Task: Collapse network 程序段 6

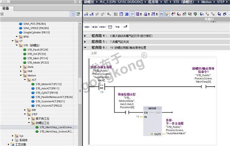Action: point(85,48)
